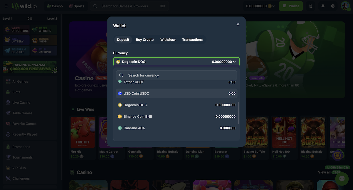Open Bonus Shop promo tile
The height and width of the screenshot is (190, 353).
click(44, 40)
